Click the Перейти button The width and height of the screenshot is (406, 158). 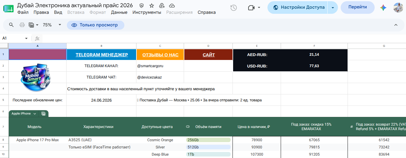pos(358,7)
